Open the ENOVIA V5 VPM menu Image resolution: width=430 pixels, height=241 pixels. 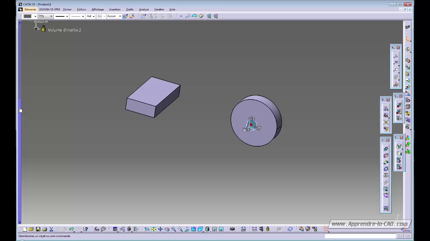[49, 9]
